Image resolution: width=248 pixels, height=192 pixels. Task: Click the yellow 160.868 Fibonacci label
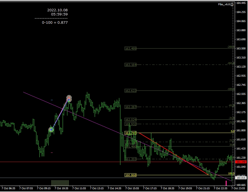click(130, 175)
